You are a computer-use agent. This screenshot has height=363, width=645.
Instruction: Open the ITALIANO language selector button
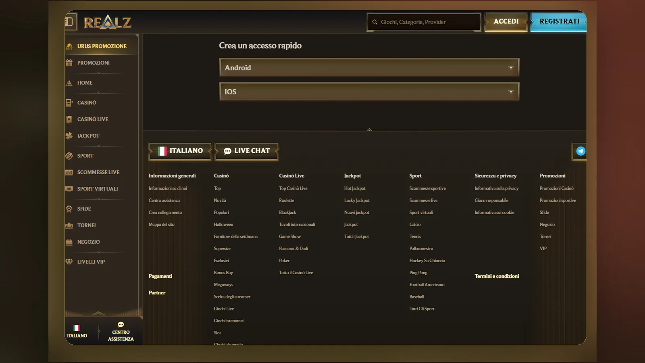[x=180, y=151]
